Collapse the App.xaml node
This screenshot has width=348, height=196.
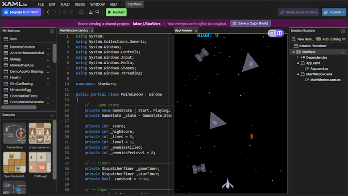[x=298, y=63]
